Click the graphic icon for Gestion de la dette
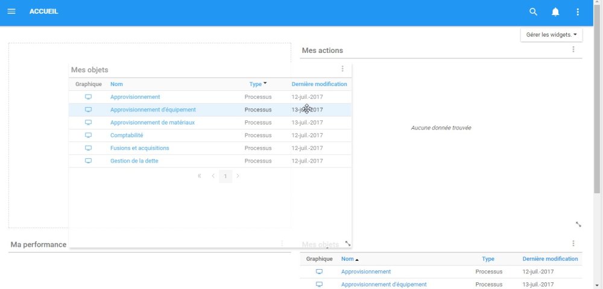The width and height of the screenshot is (603, 289). point(88,161)
